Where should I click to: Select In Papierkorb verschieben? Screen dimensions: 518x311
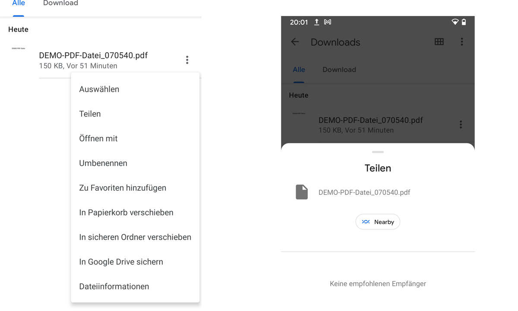pos(135,213)
